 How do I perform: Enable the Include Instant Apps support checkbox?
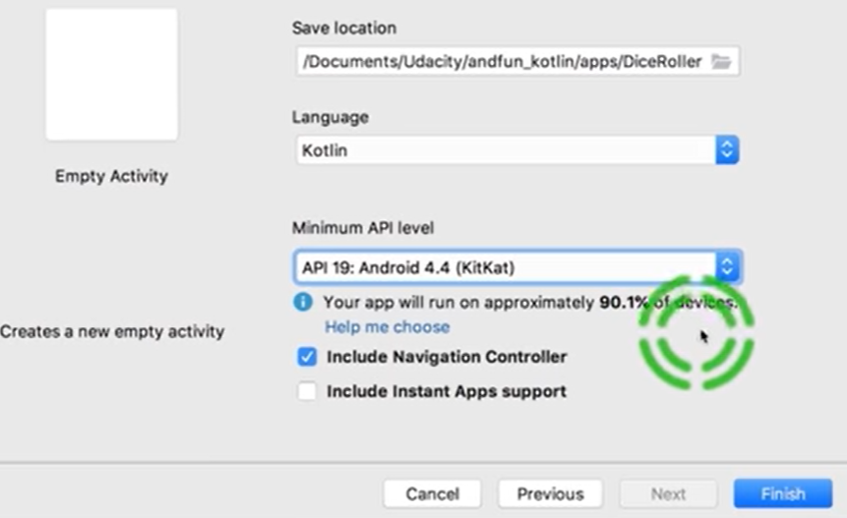pyautogui.click(x=307, y=391)
